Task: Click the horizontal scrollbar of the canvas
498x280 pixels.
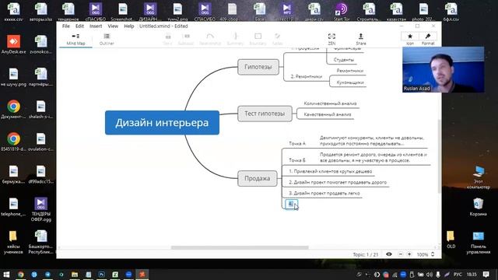Action: (x=240, y=247)
